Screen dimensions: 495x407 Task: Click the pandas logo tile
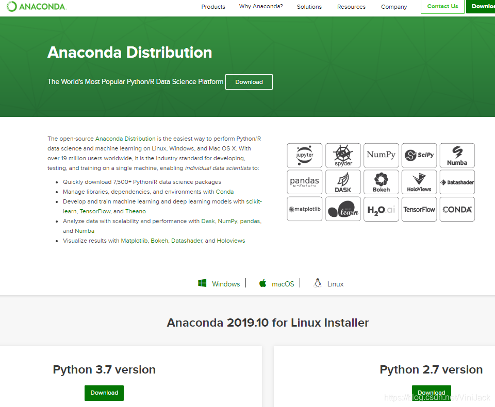tap(305, 182)
